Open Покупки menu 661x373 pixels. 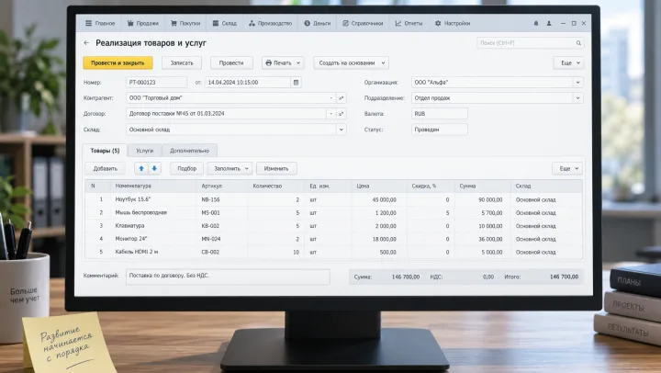point(185,23)
